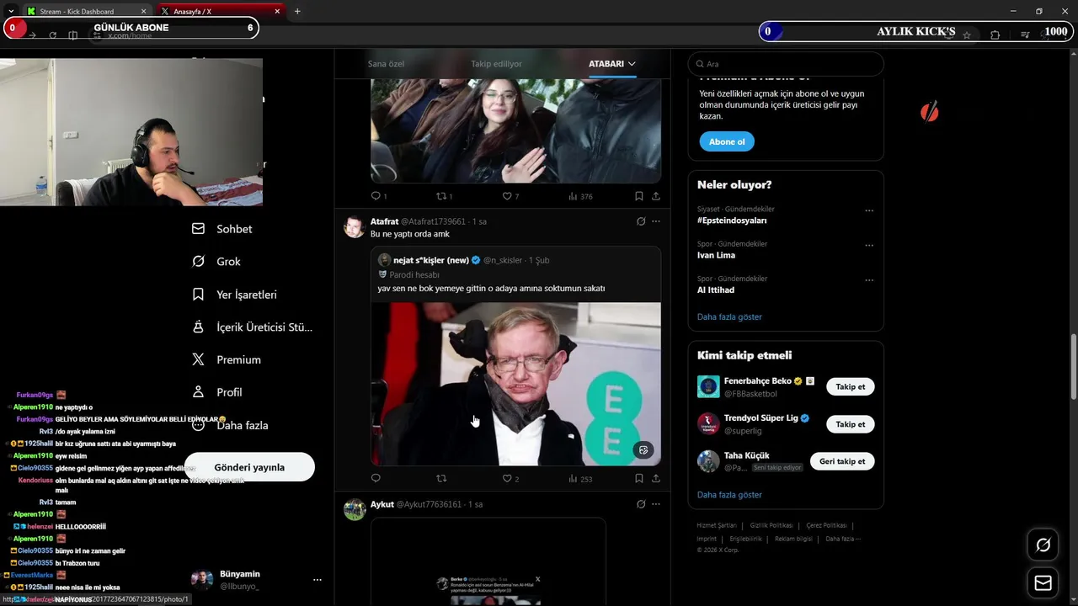Switch to Sana özel tab
The width and height of the screenshot is (1078, 606).
coord(387,64)
